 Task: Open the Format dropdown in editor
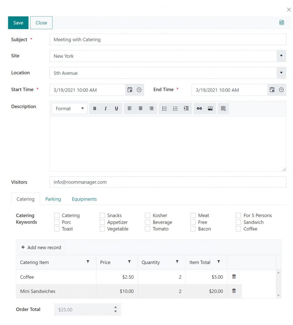pos(69,109)
